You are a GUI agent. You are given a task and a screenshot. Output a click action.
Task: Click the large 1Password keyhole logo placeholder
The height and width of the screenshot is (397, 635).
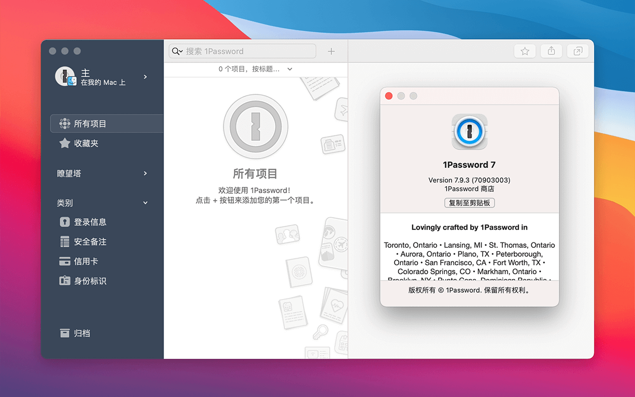tap(256, 127)
